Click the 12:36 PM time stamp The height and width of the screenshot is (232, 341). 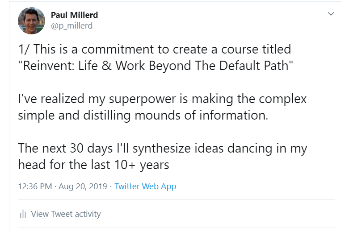pos(35,186)
